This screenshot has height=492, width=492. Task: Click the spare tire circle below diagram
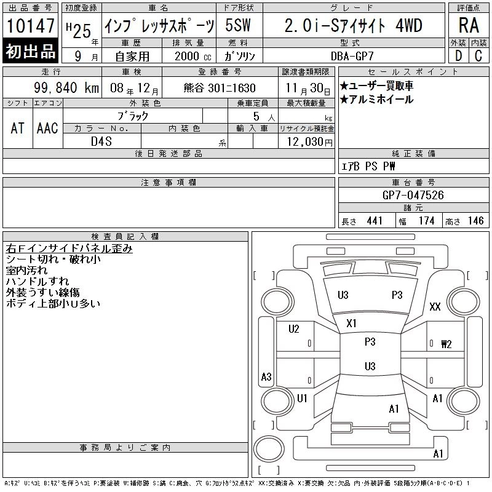point(269,449)
